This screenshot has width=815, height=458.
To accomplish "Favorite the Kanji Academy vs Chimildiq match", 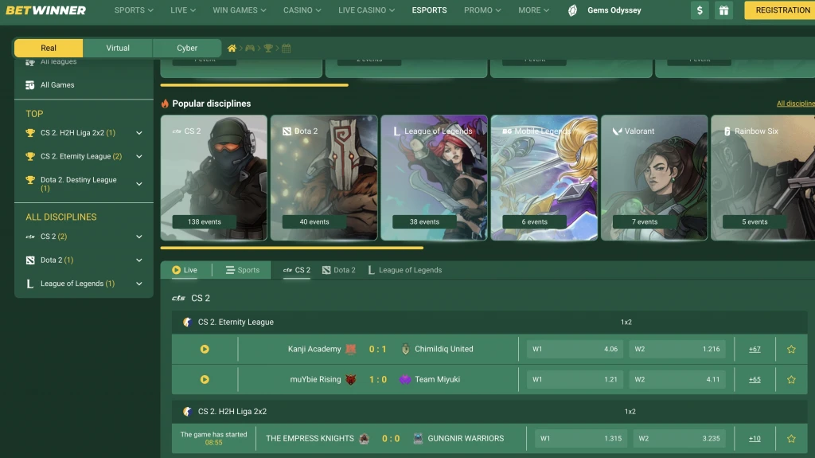I will pyautogui.click(x=791, y=349).
